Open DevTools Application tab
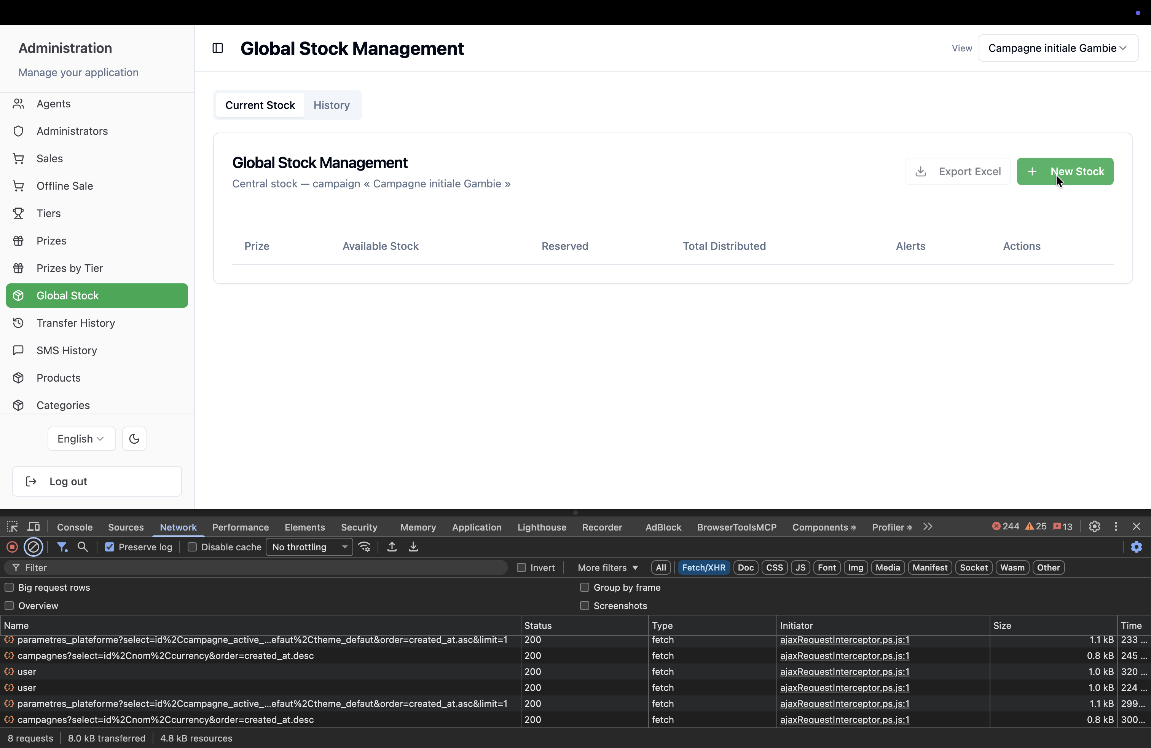 click(x=477, y=527)
